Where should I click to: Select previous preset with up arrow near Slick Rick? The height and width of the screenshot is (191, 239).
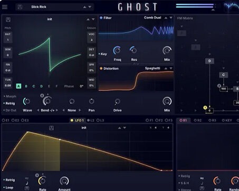click(84, 7)
